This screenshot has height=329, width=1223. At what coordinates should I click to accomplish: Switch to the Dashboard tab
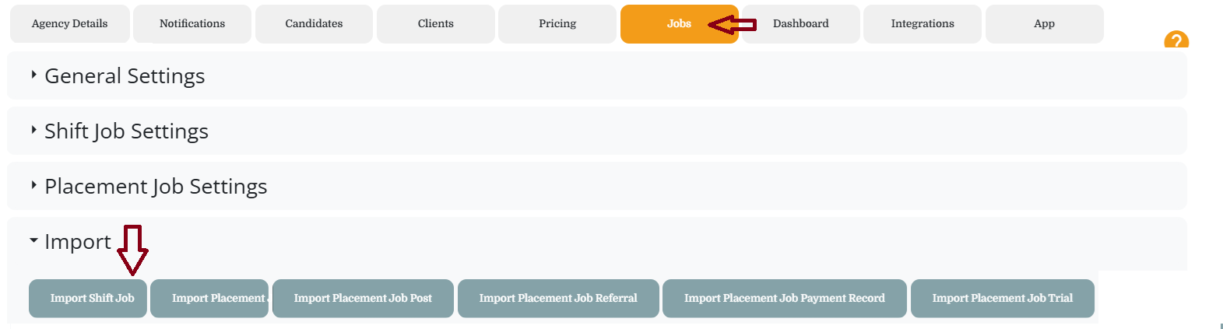pos(801,24)
